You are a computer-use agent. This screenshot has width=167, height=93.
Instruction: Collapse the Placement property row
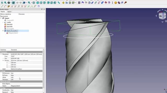[x=1, y=54]
